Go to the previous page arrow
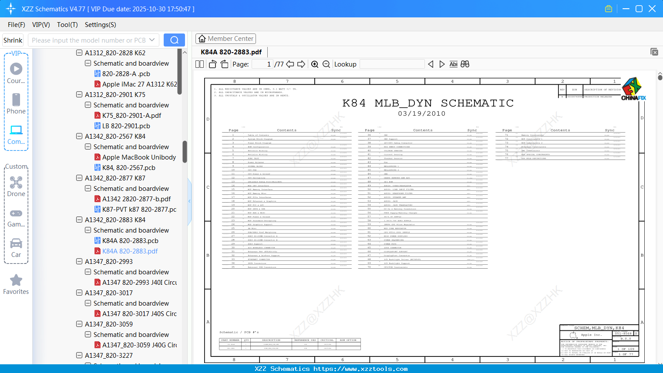Image resolution: width=663 pixels, height=373 pixels. (x=290, y=64)
